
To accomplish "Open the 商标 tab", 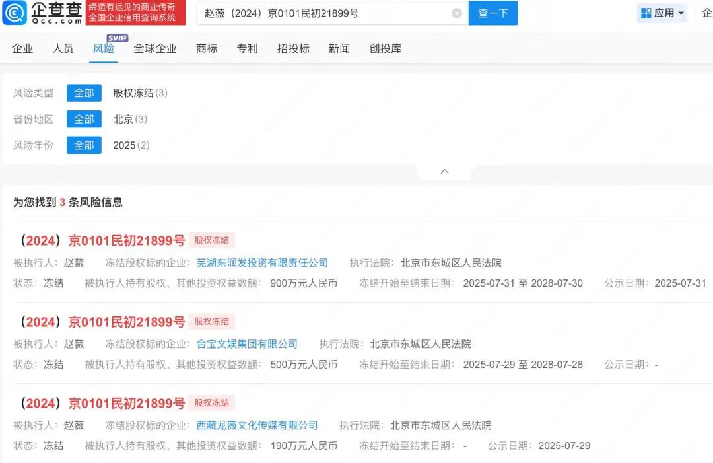I will pos(207,49).
